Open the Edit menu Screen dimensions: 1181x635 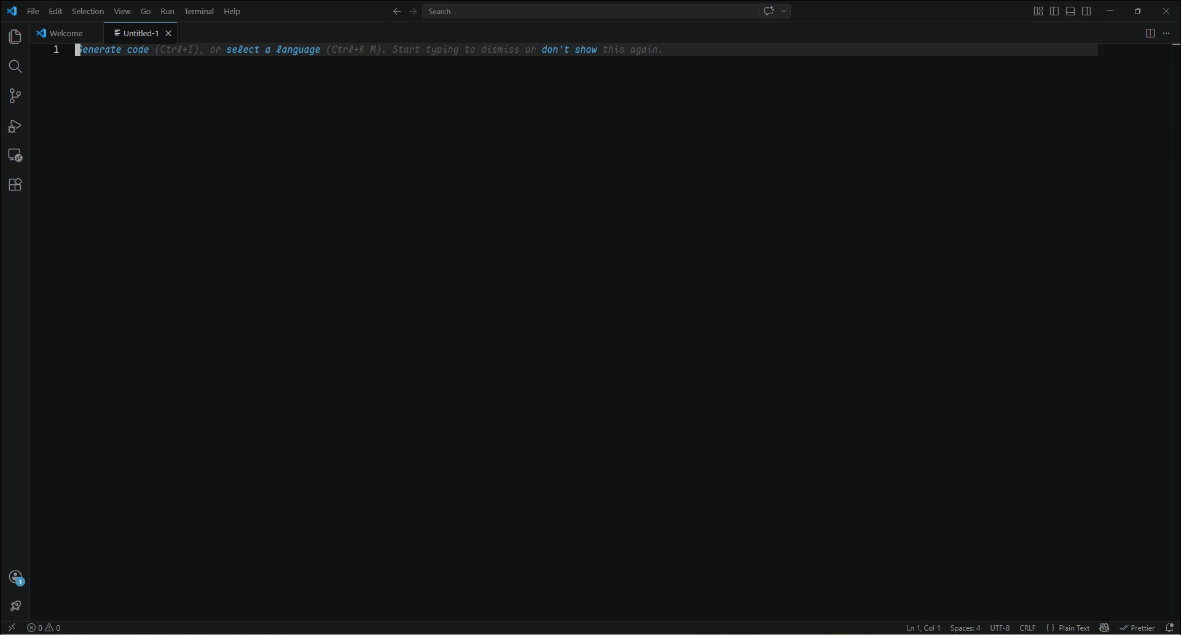55,11
